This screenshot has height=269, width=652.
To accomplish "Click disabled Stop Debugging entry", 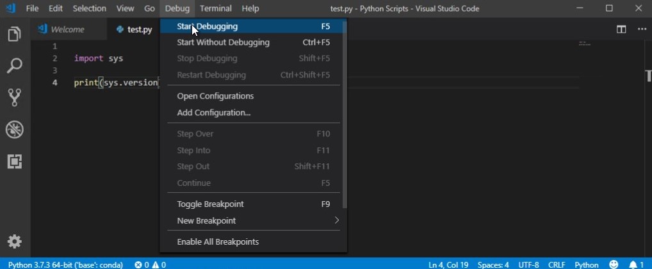I will click(251, 59).
